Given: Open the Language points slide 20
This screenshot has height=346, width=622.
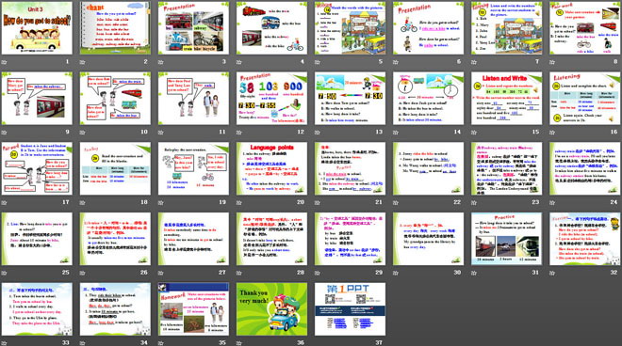Looking at the screenshot, I should (x=271, y=168).
